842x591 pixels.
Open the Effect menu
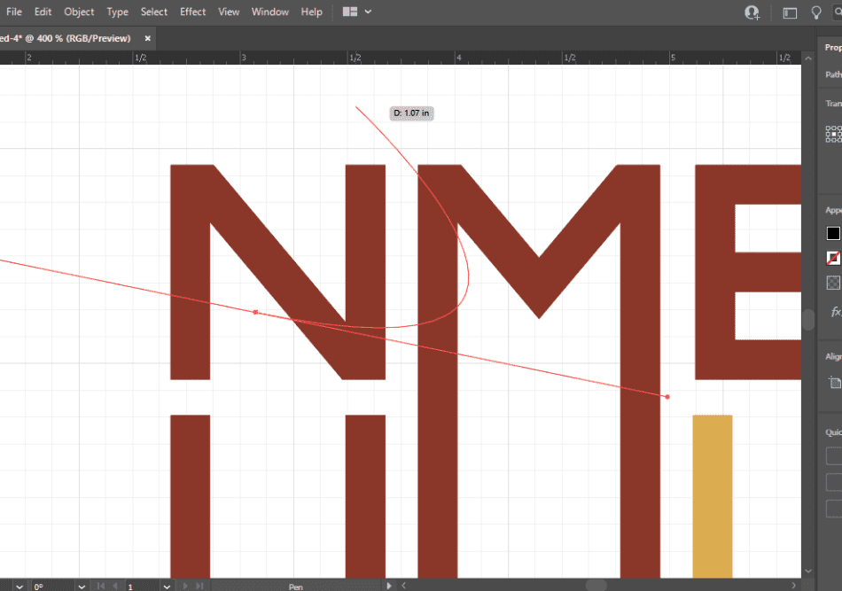(x=193, y=12)
